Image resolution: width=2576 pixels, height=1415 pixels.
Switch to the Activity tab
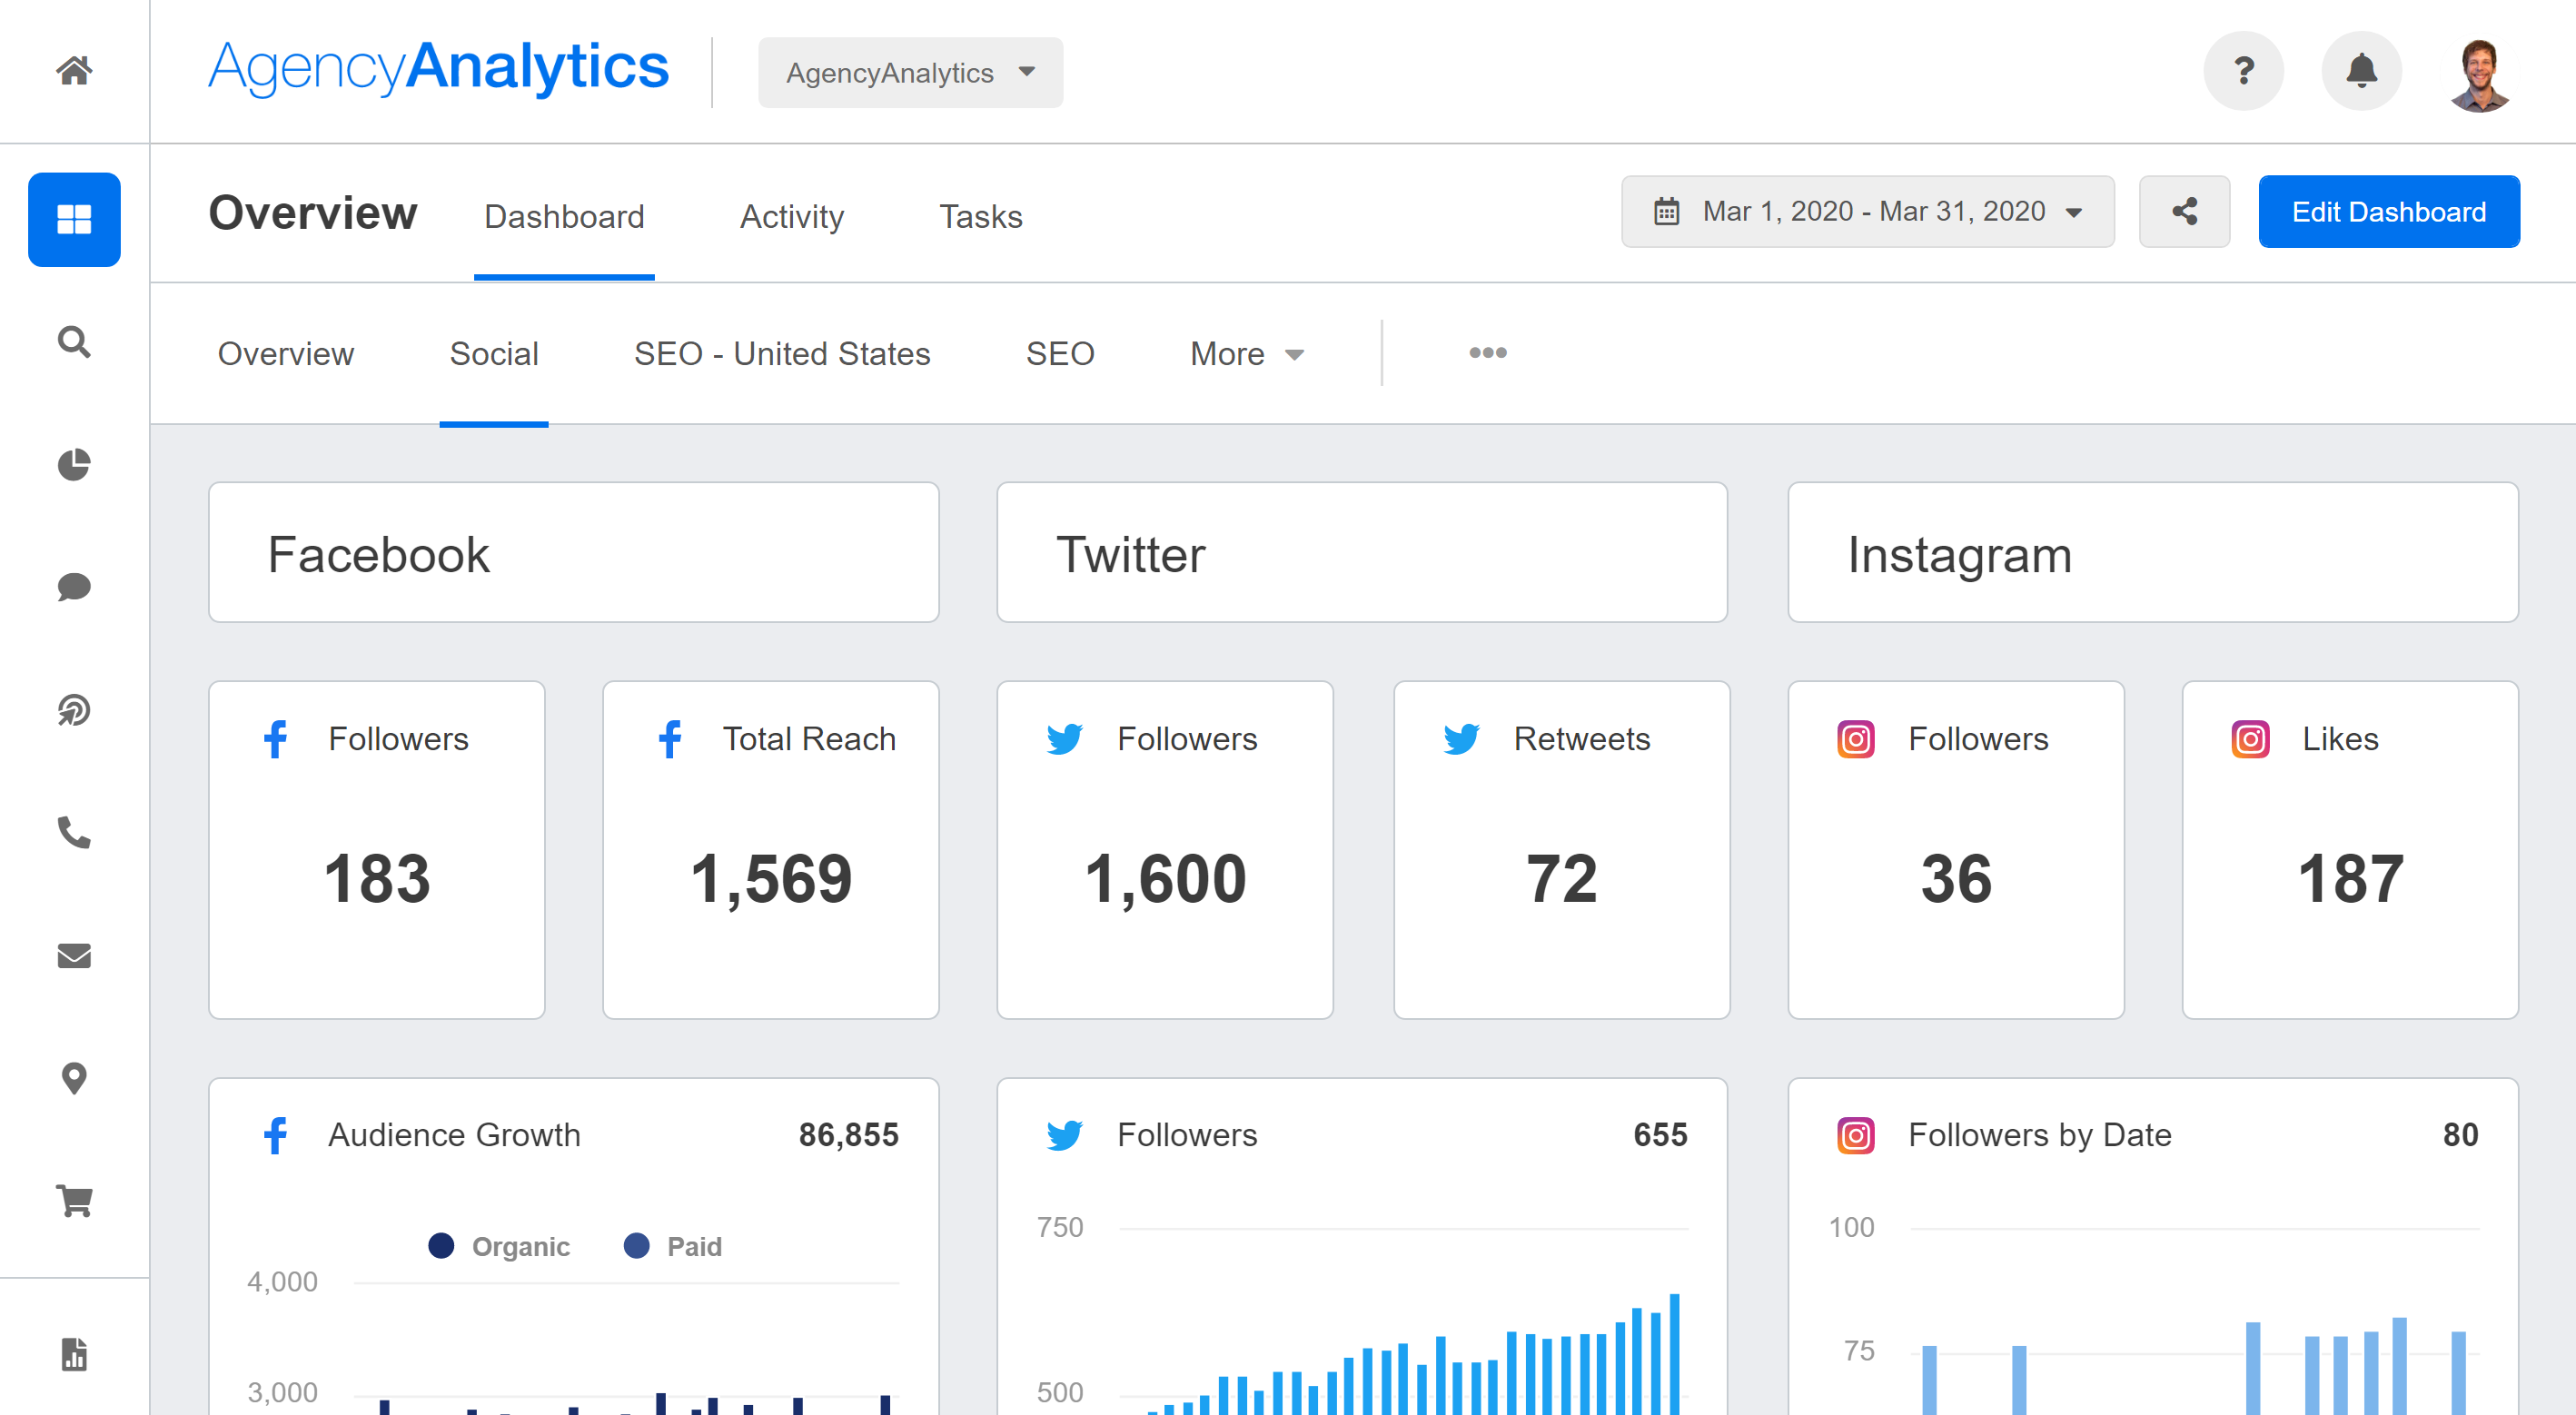tap(791, 216)
